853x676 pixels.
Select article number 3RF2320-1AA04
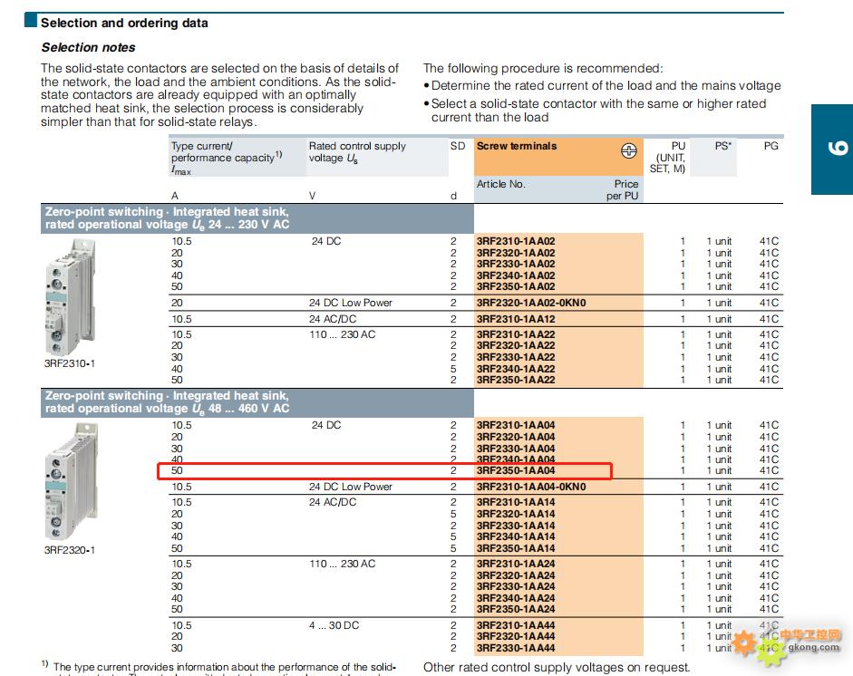516,437
